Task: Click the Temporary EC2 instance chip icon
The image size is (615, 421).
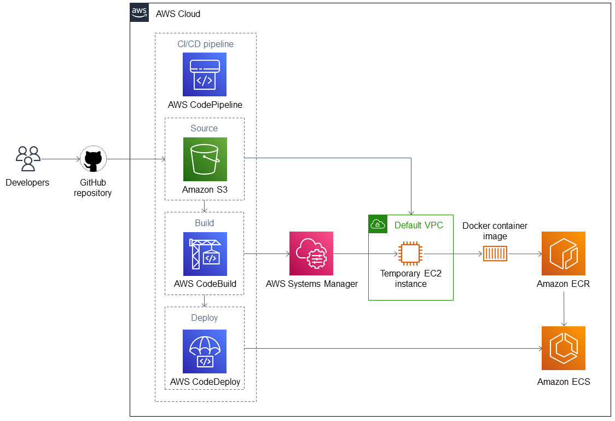Action: 410,253
